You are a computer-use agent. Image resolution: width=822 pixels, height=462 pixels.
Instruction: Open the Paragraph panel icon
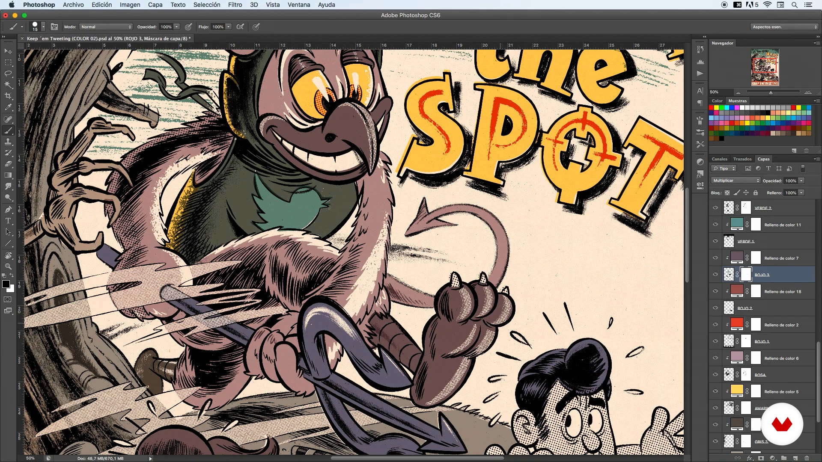(x=700, y=103)
